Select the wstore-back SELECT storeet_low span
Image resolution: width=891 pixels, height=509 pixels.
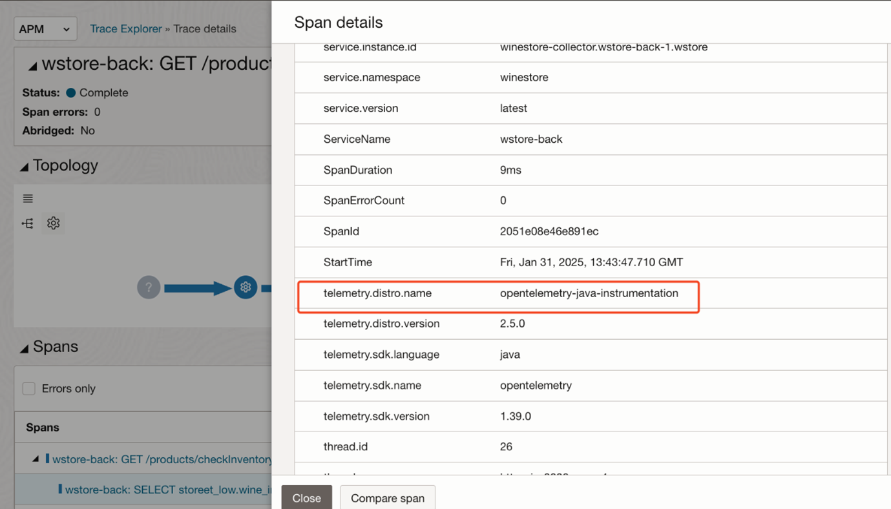tap(168, 490)
